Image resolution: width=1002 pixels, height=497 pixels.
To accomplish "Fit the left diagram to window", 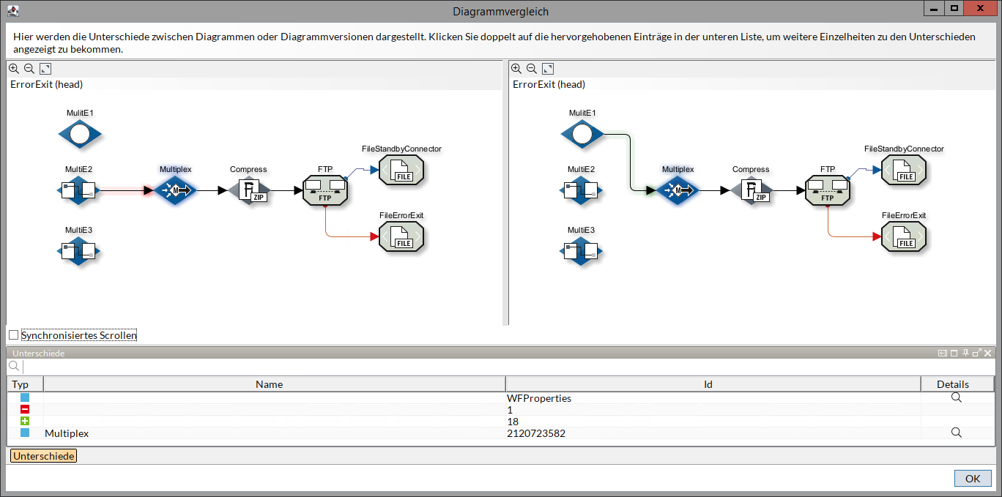I will coord(45,69).
